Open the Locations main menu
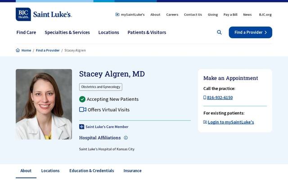288x180 pixels. click(109, 32)
